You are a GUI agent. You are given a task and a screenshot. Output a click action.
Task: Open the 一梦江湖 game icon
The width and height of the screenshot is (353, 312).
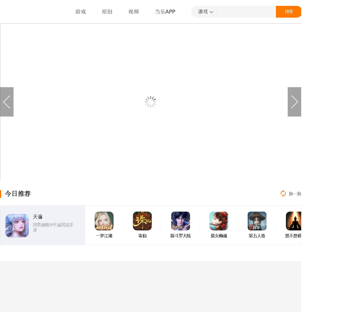(104, 221)
